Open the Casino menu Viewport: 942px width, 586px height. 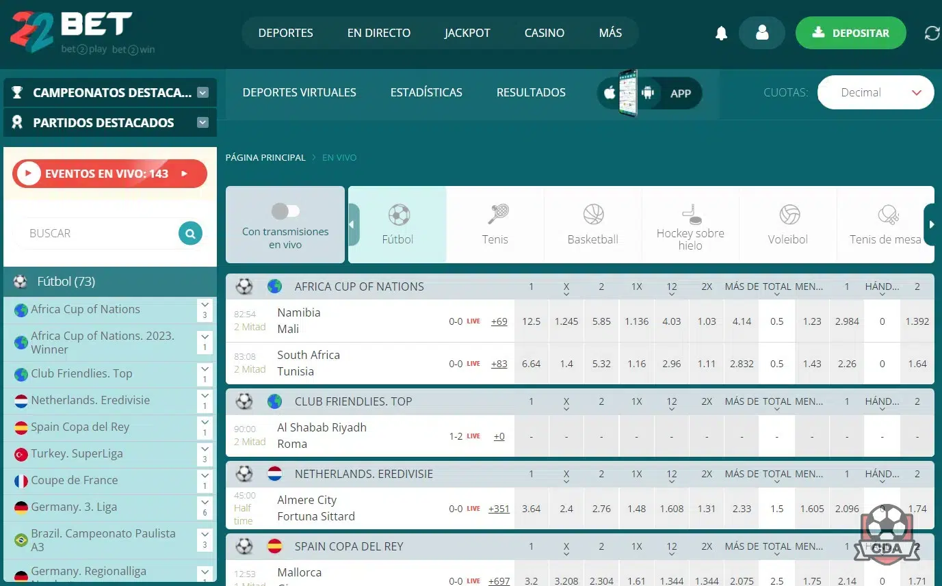pyautogui.click(x=545, y=33)
